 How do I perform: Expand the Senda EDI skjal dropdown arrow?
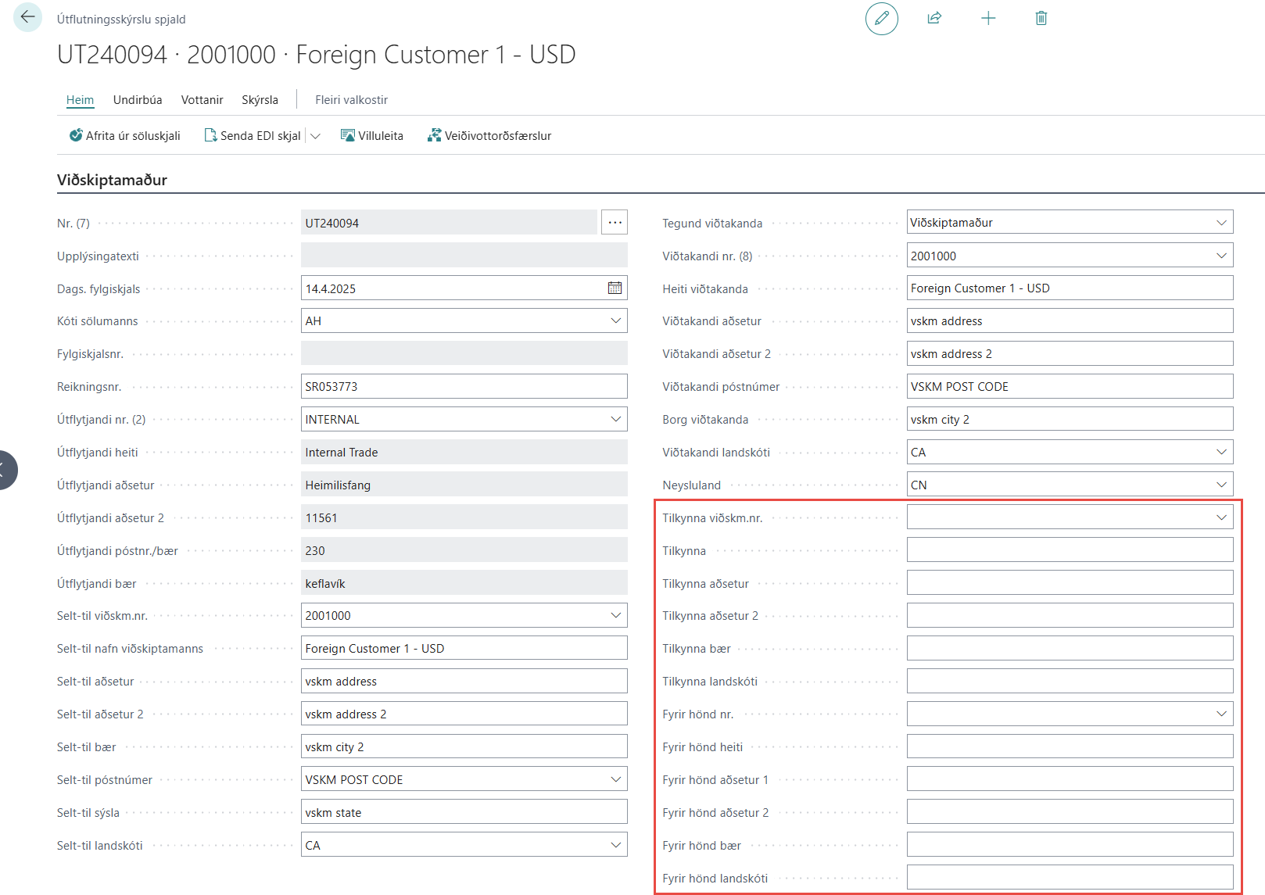(x=316, y=136)
